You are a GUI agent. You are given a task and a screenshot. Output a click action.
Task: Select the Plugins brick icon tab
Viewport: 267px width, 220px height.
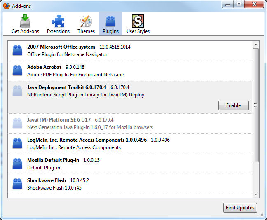click(x=110, y=21)
